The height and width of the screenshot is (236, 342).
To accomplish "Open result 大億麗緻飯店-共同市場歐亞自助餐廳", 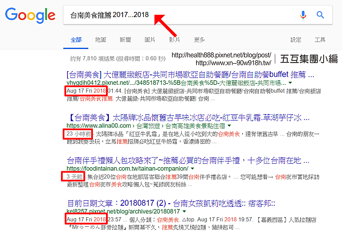I will click(x=190, y=75).
